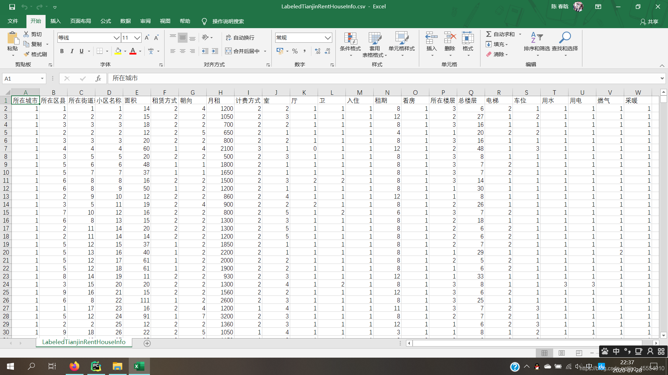This screenshot has width=668, height=375.
Task: Open Firefox from the taskbar
Action: pos(74,366)
